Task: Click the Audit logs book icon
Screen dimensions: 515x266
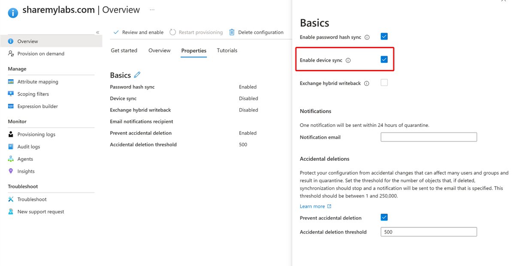Action: (x=11, y=146)
